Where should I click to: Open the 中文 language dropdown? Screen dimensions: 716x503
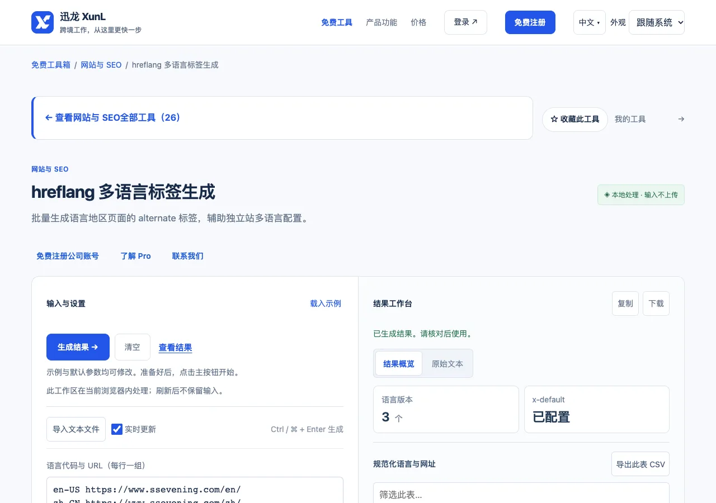590,22
